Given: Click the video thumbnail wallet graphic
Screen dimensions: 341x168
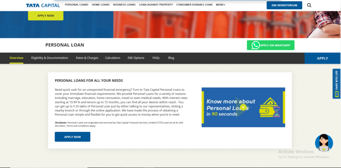Looking at the screenshot, I should tap(270, 107).
